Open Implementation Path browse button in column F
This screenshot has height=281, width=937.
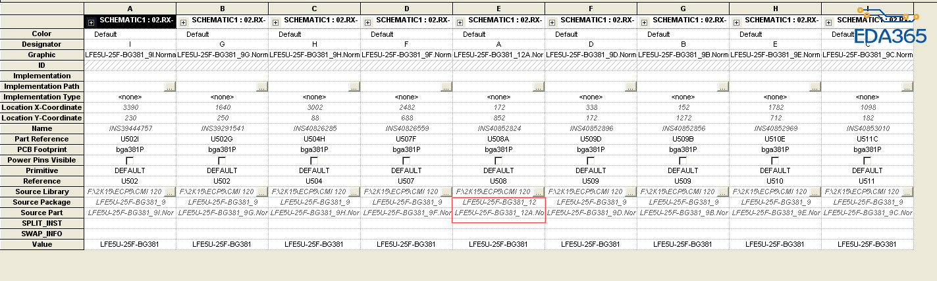tap(631, 86)
